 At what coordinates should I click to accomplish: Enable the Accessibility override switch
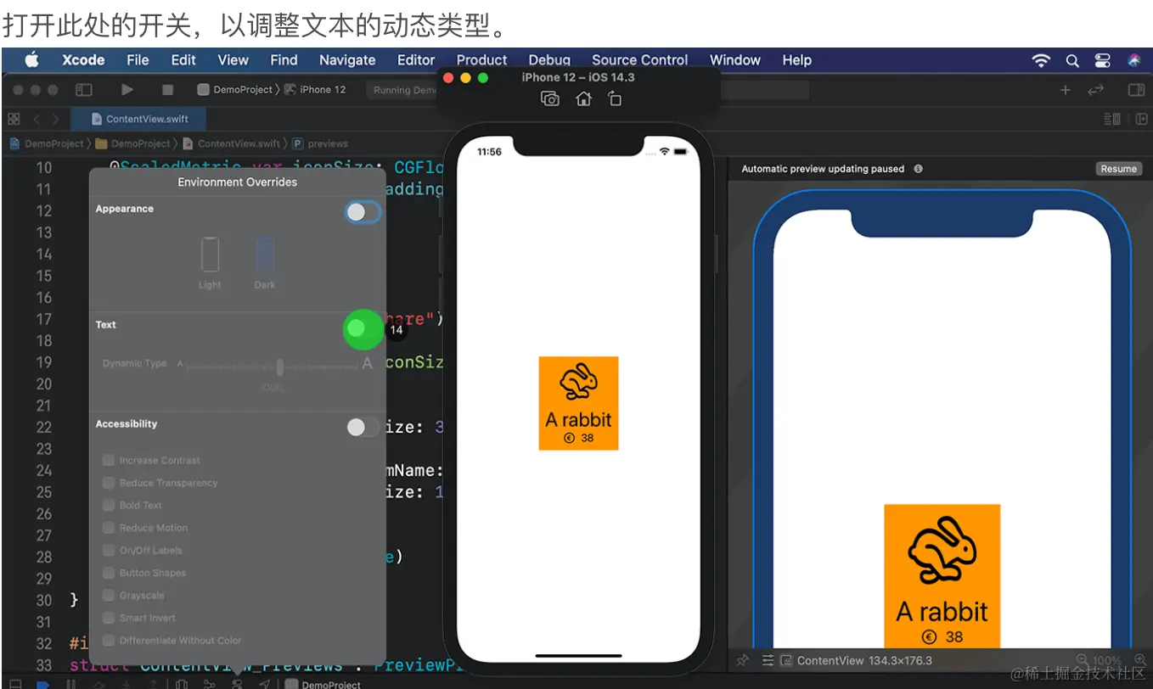pyautogui.click(x=363, y=428)
